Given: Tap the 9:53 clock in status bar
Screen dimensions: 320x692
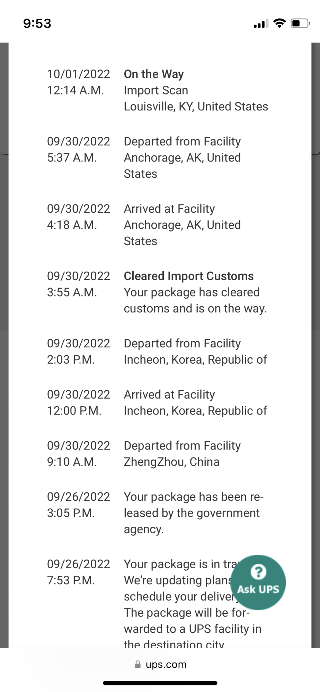Looking at the screenshot, I should (x=37, y=24).
